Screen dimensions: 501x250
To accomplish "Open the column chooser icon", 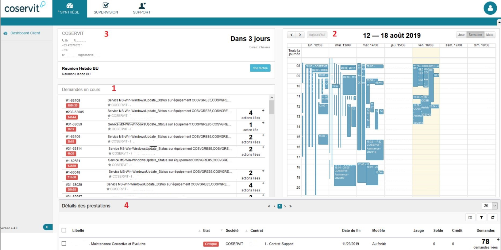I will click(x=470, y=217).
